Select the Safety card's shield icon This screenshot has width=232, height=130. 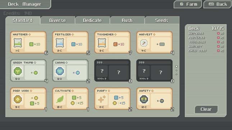(144, 99)
